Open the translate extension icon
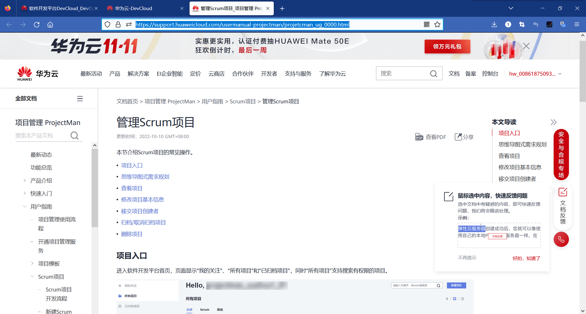Viewport: 586px width, 314px height. click(562, 24)
